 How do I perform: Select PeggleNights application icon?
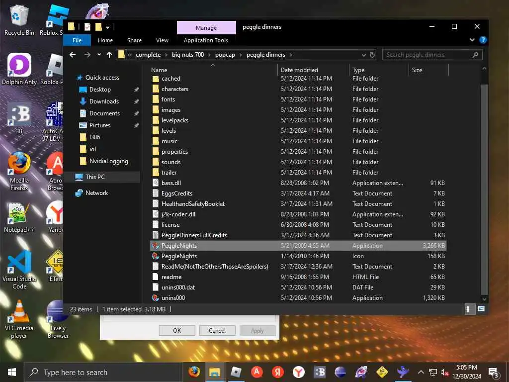tap(156, 246)
